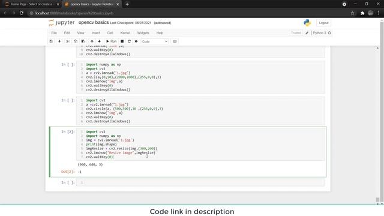Click the Trusted notebook indicator
384x216 pixels.
(x=296, y=32)
